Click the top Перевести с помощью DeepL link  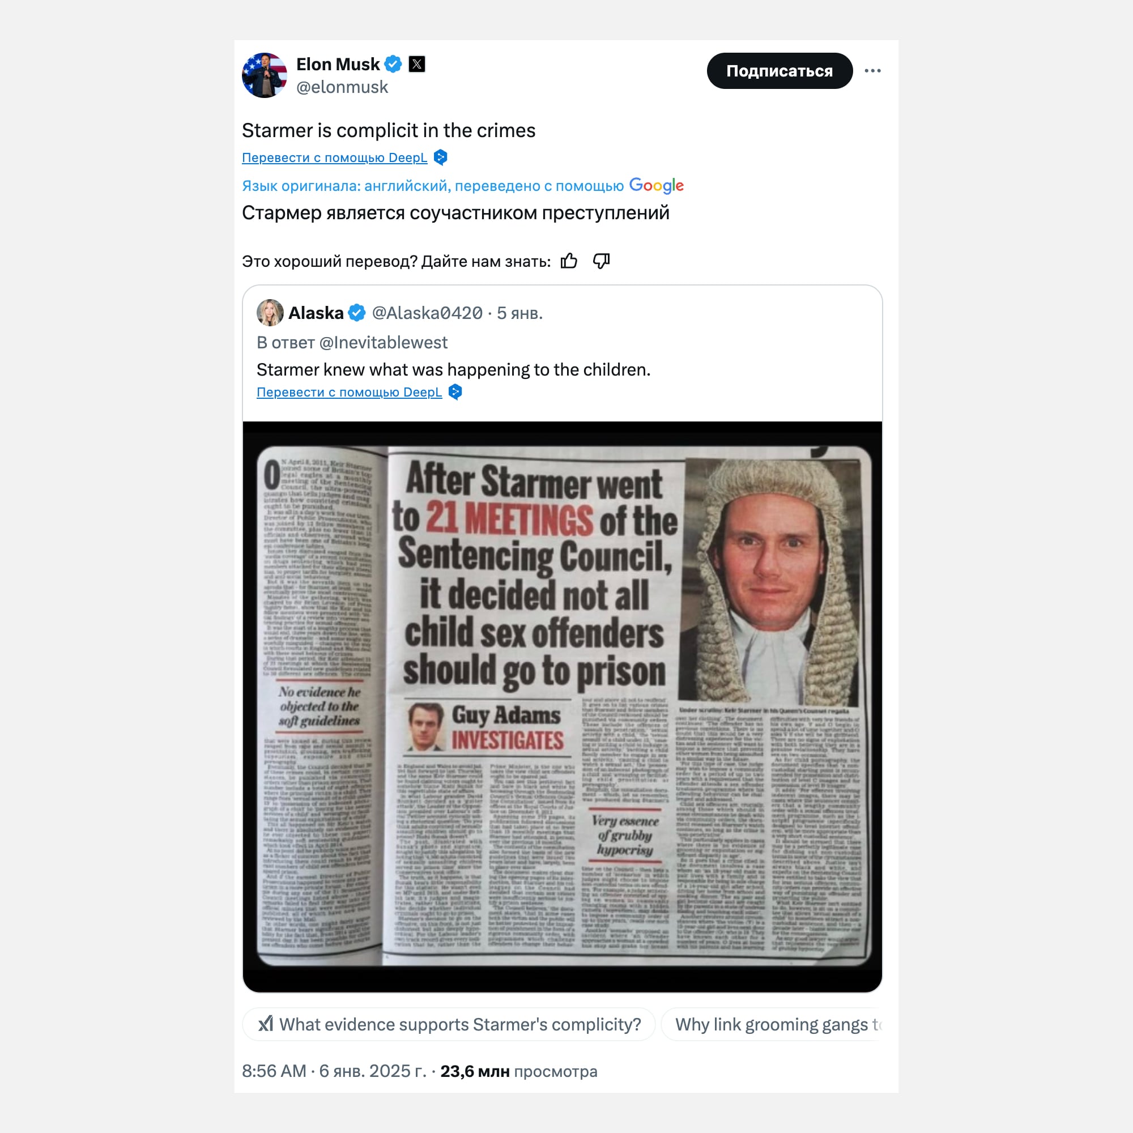coord(334,157)
